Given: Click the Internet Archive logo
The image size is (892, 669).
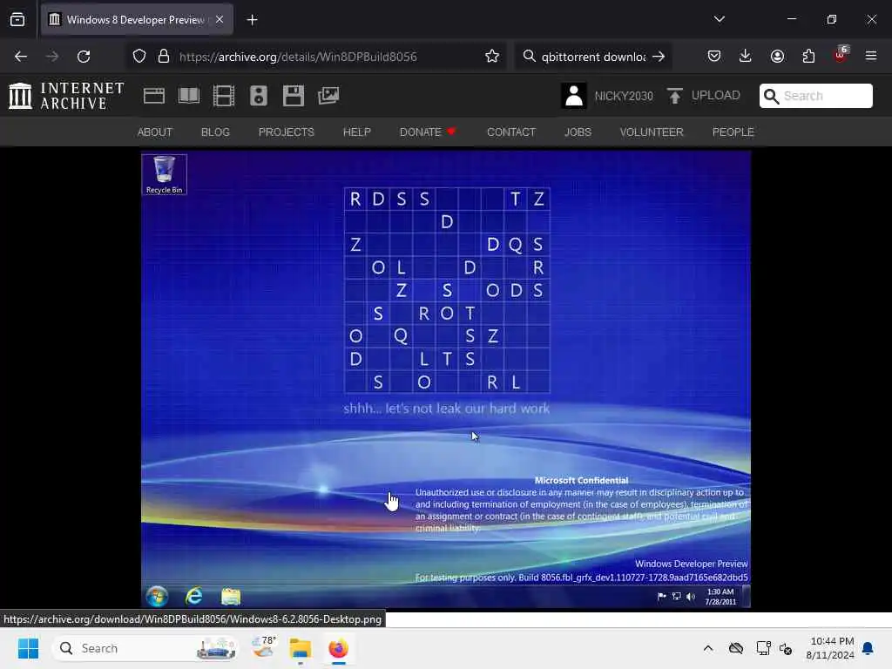Looking at the screenshot, I should point(66,96).
